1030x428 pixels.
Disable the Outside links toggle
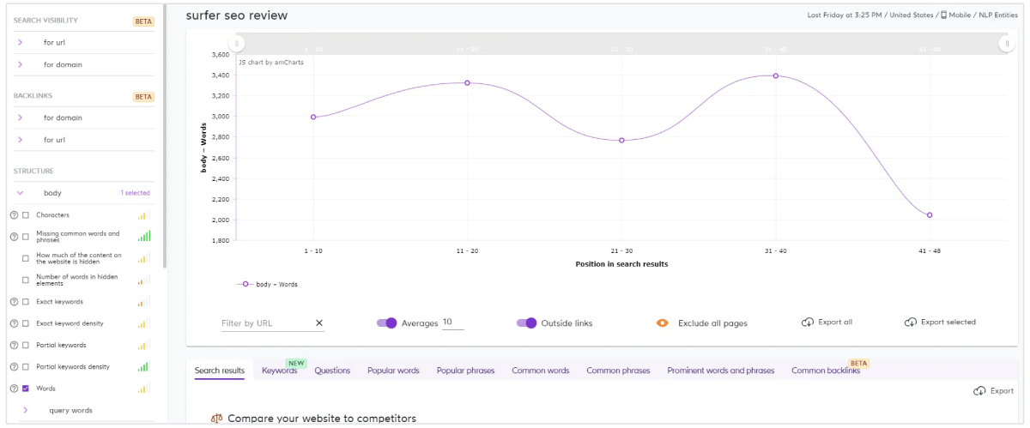526,323
